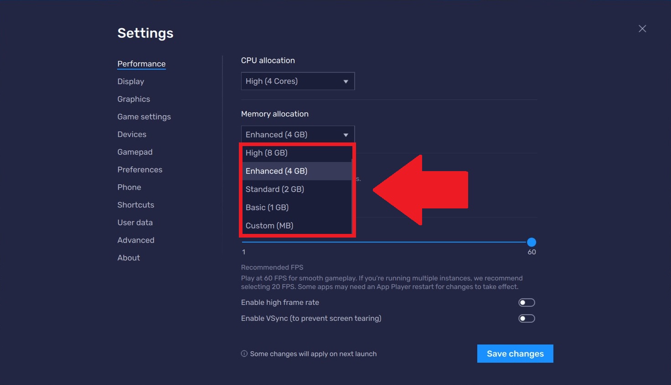Click the CPU allocation dropdown arrow
Image resolution: width=671 pixels, height=385 pixels.
click(x=346, y=81)
